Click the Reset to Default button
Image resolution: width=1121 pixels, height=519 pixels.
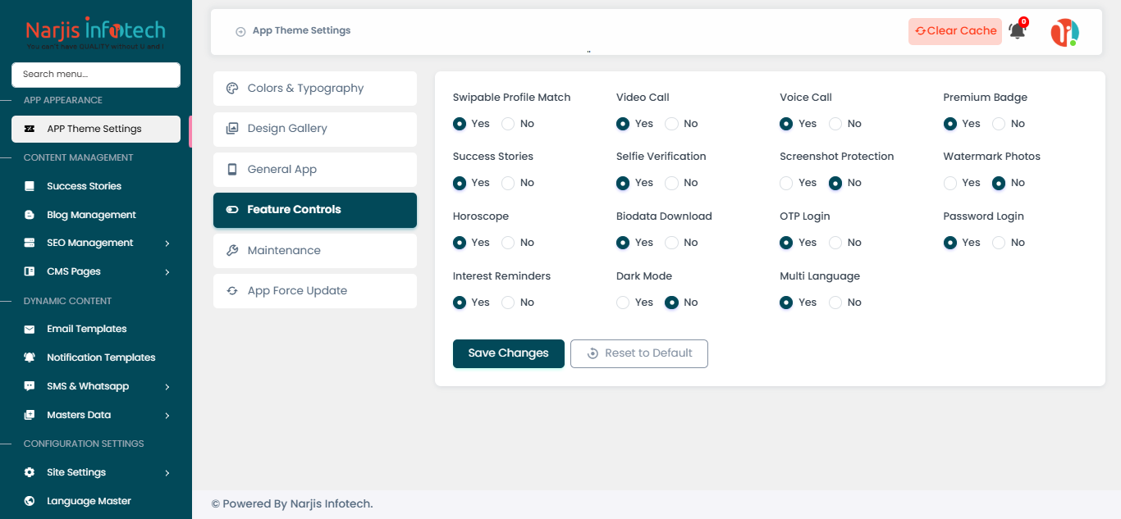[639, 353]
